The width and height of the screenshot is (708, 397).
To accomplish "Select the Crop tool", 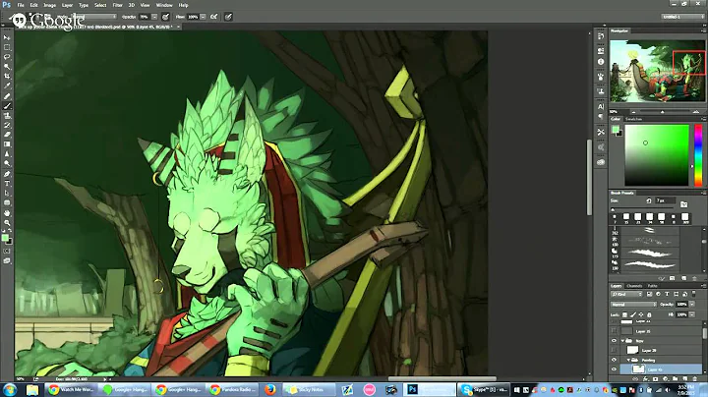I will (7, 77).
